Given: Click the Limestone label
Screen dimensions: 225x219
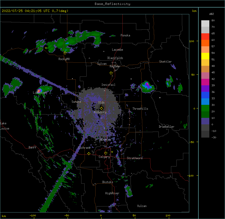Looking at the screenshot, I should (40, 93).
